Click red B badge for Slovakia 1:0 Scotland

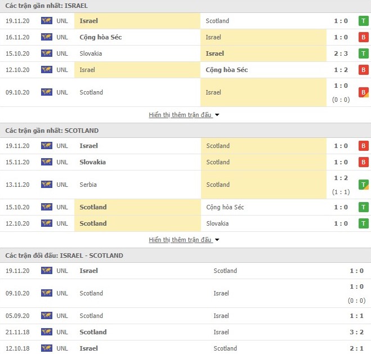(364, 162)
